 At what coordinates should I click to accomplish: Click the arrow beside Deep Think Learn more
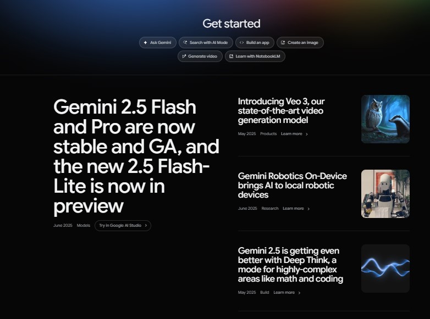click(299, 293)
